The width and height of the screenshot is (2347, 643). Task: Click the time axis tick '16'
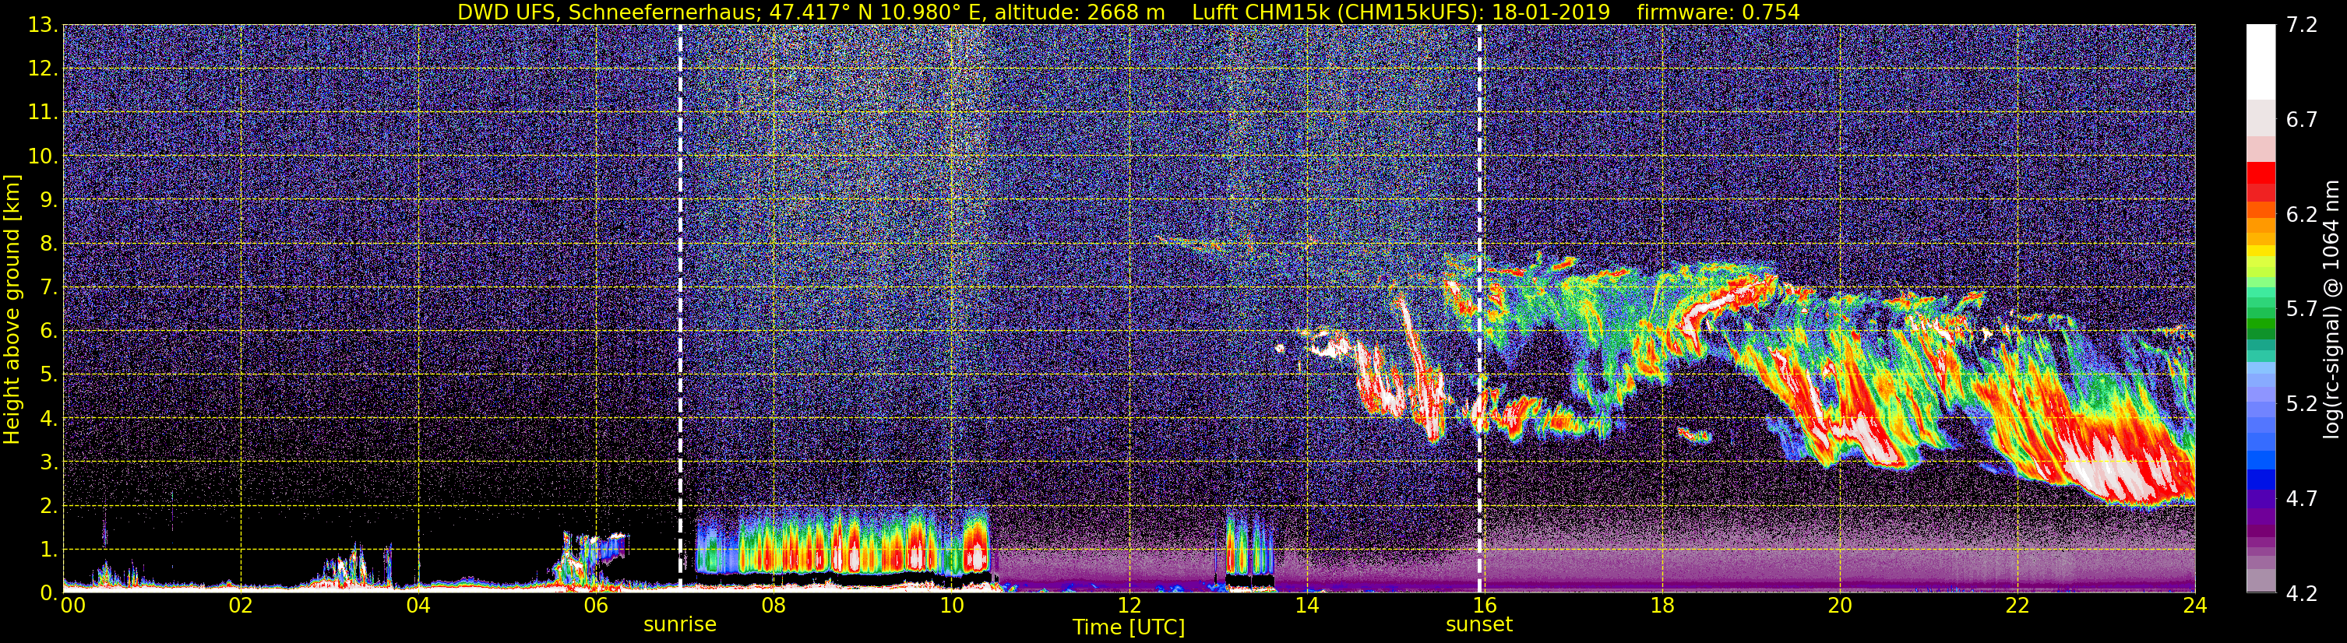click(x=1484, y=606)
